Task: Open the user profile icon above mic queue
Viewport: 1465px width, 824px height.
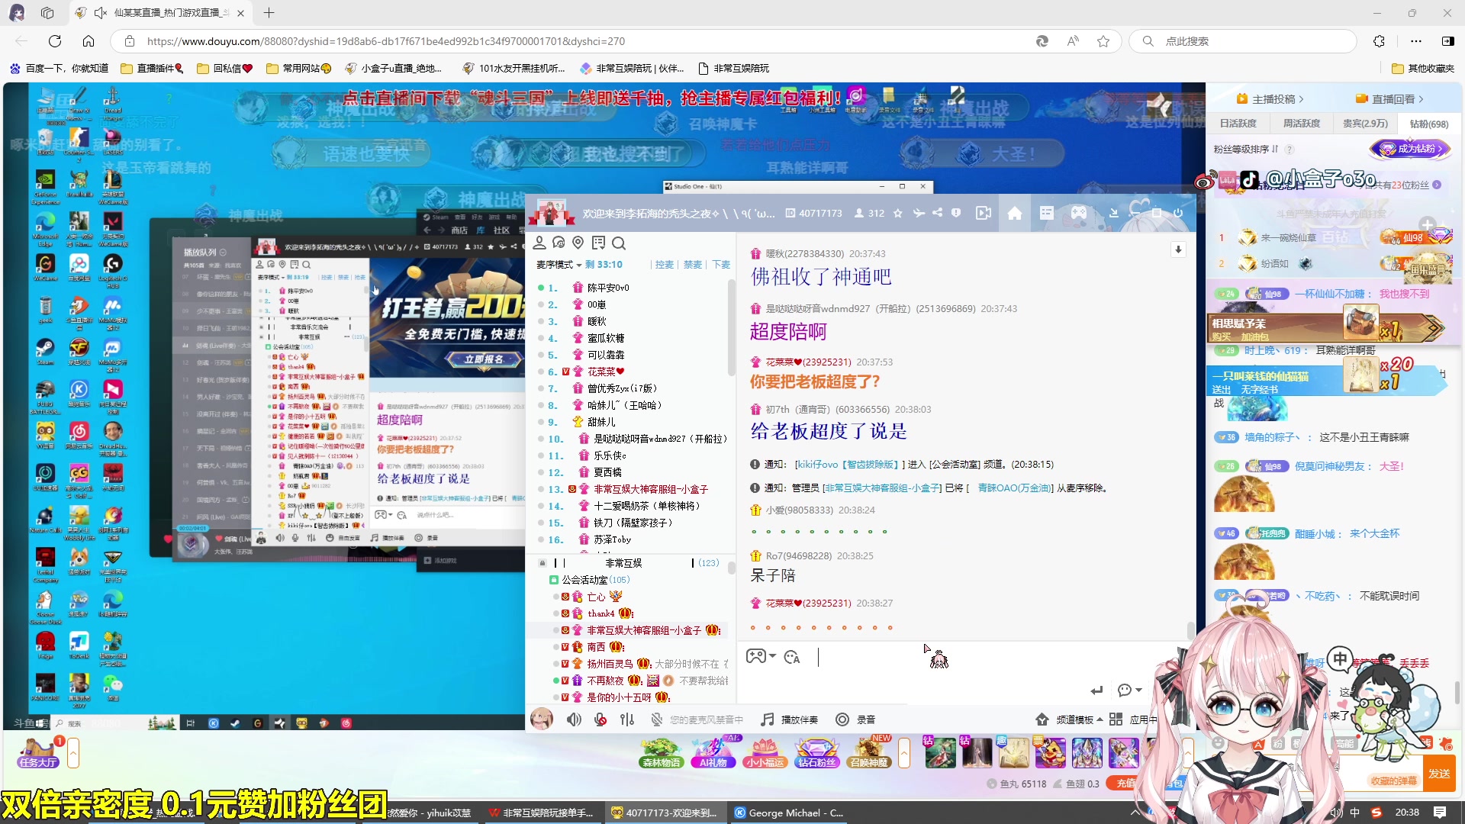Action: (x=539, y=243)
